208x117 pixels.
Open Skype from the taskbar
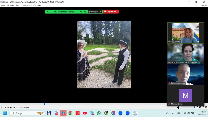click(x=92, y=113)
